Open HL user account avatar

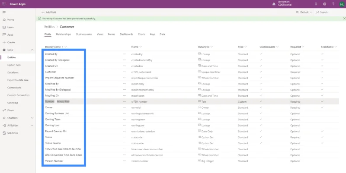pos(342,4)
